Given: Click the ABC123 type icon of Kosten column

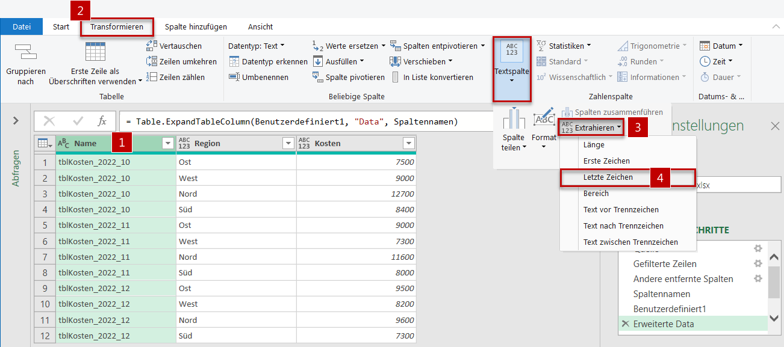Looking at the screenshot, I should (x=305, y=143).
